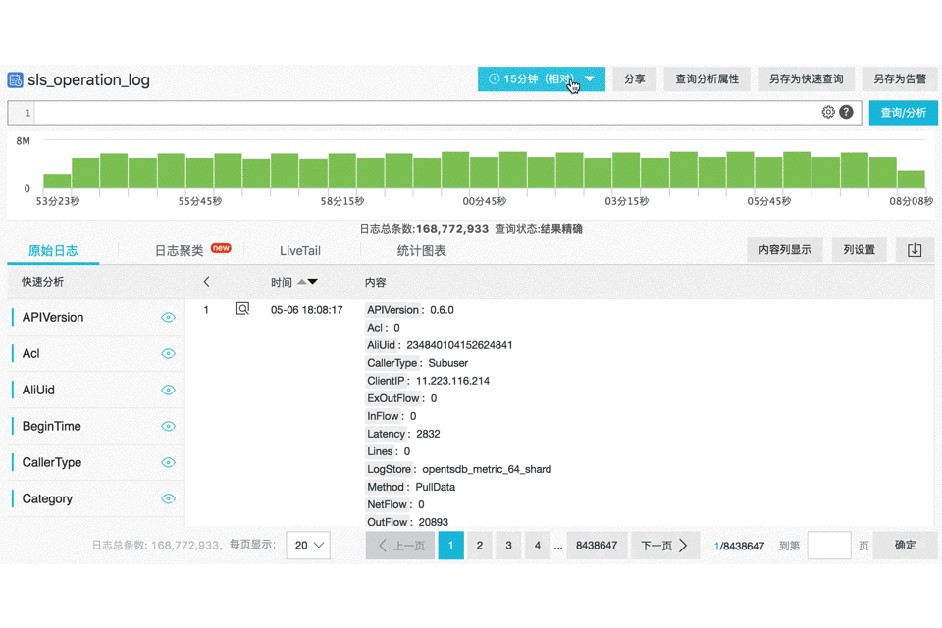This screenshot has width=942, height=628.
Task: Select the CallerType field in quick analysis
Action: click(x=52, y=462)
